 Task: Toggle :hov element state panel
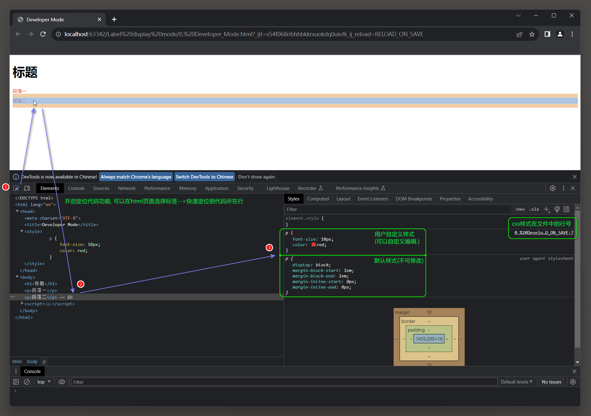pyautogui.click(x=520, y=209)
